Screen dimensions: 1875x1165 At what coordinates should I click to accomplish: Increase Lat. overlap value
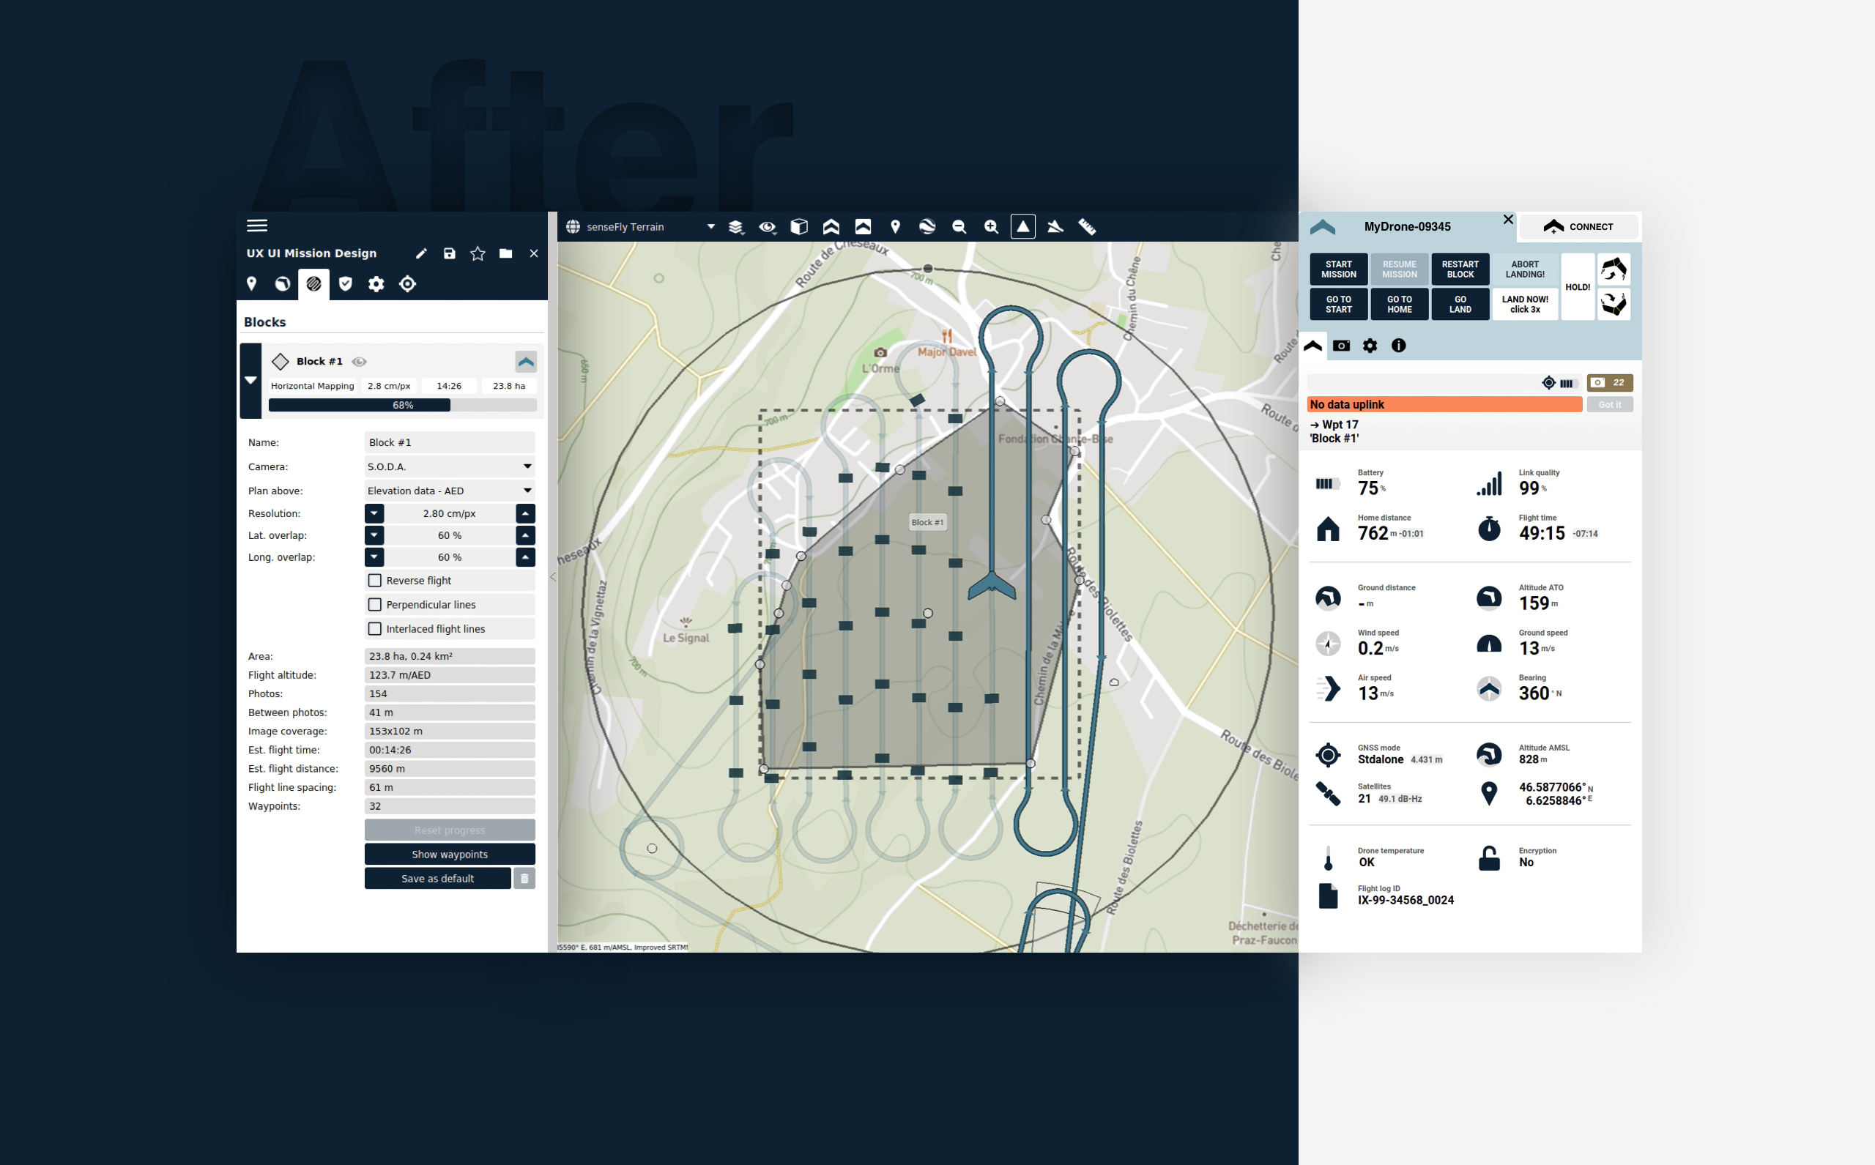[526, 535]
